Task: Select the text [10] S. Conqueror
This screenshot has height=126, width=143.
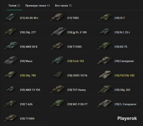Action: click(x=126, y=104)
